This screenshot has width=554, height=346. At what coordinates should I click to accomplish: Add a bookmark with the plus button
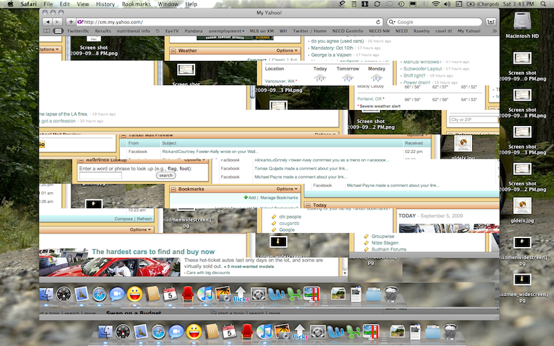click(x=71, y=22)
